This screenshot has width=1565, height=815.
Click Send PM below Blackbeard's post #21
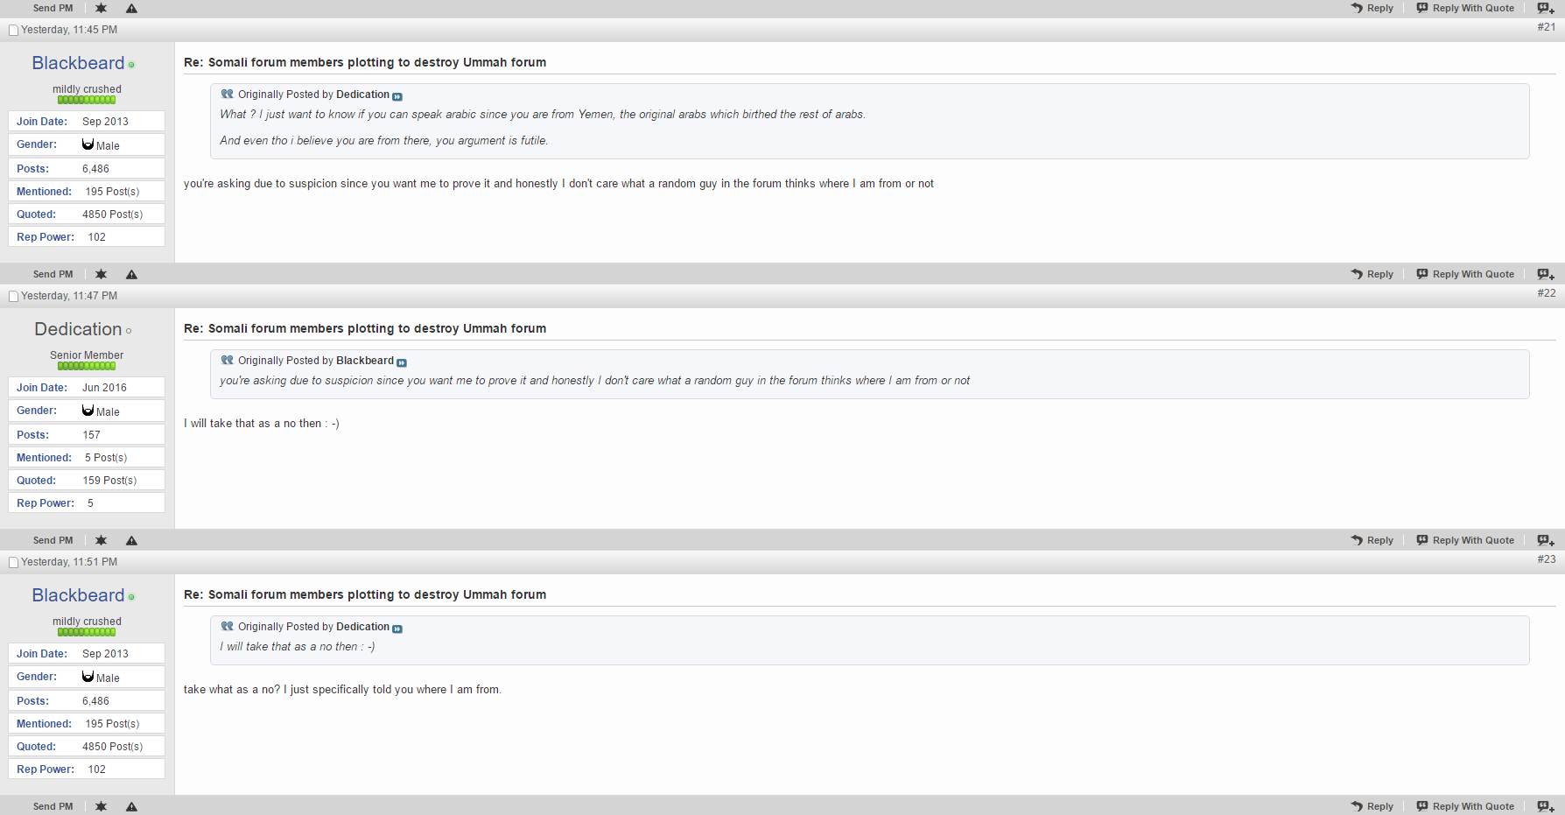(x=53, y=274)
